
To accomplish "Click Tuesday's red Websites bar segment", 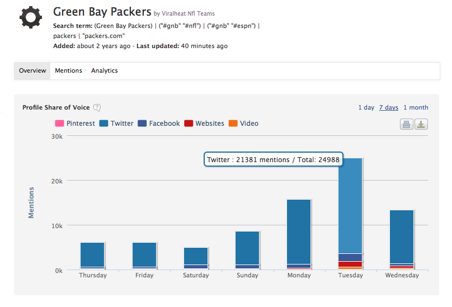I will (x=350, y=264).
